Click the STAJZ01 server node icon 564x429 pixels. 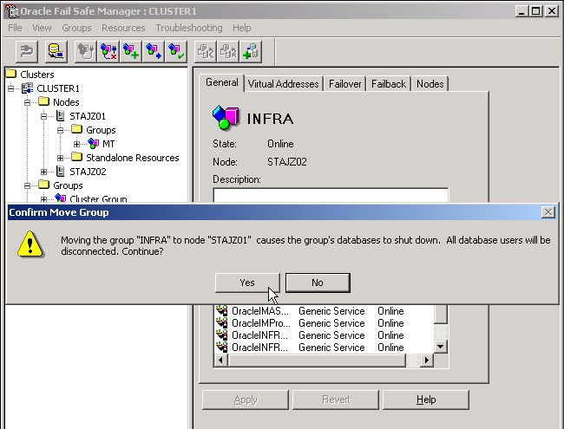(x=61, y=116)
